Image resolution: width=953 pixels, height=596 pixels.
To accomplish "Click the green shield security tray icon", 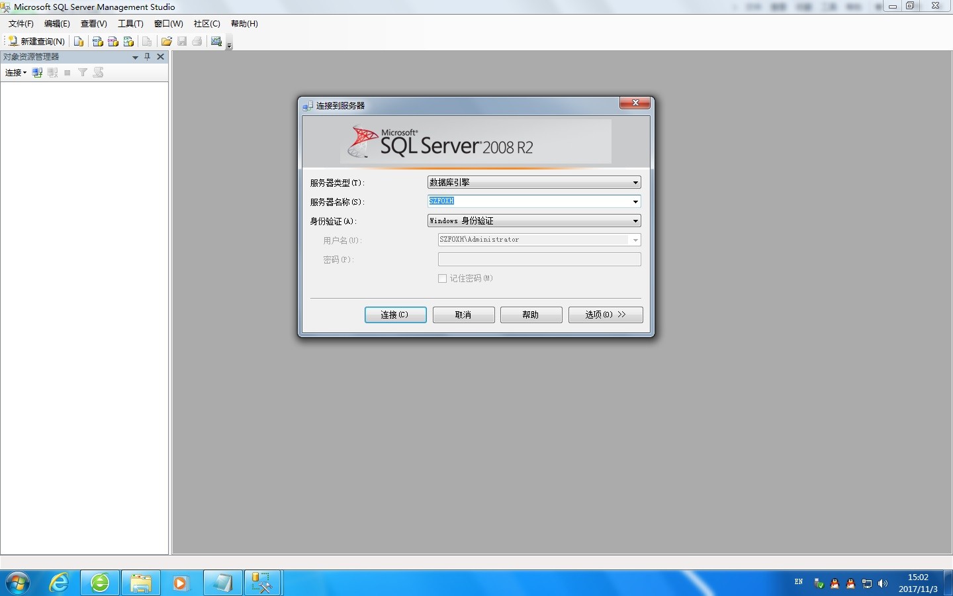I will click(x=819, y=583).
